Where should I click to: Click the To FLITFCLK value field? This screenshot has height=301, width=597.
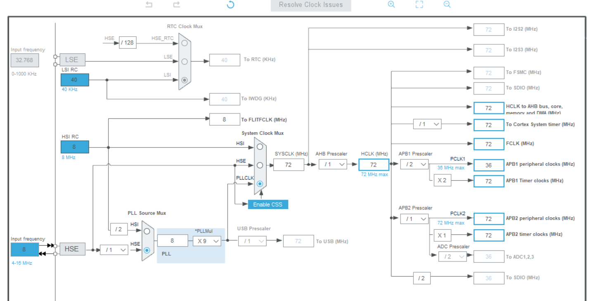225,120
